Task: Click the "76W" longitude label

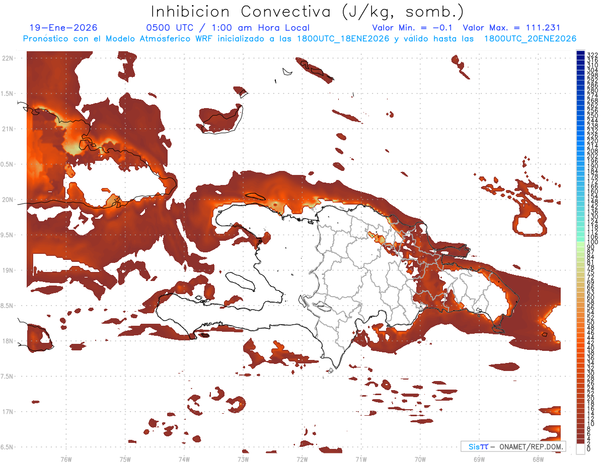Action: click(x=66, y=459)
